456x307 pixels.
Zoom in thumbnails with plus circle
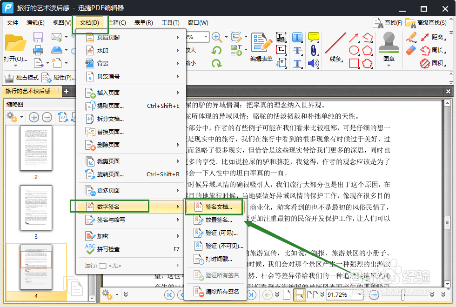[x=34, y=117]
